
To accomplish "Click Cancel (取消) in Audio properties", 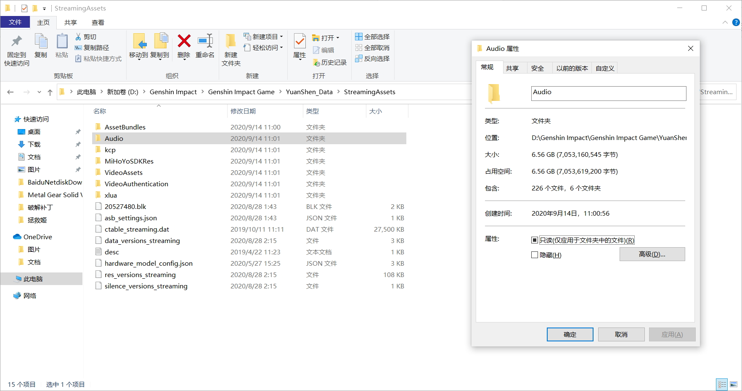I will click(x=621, y=335).
